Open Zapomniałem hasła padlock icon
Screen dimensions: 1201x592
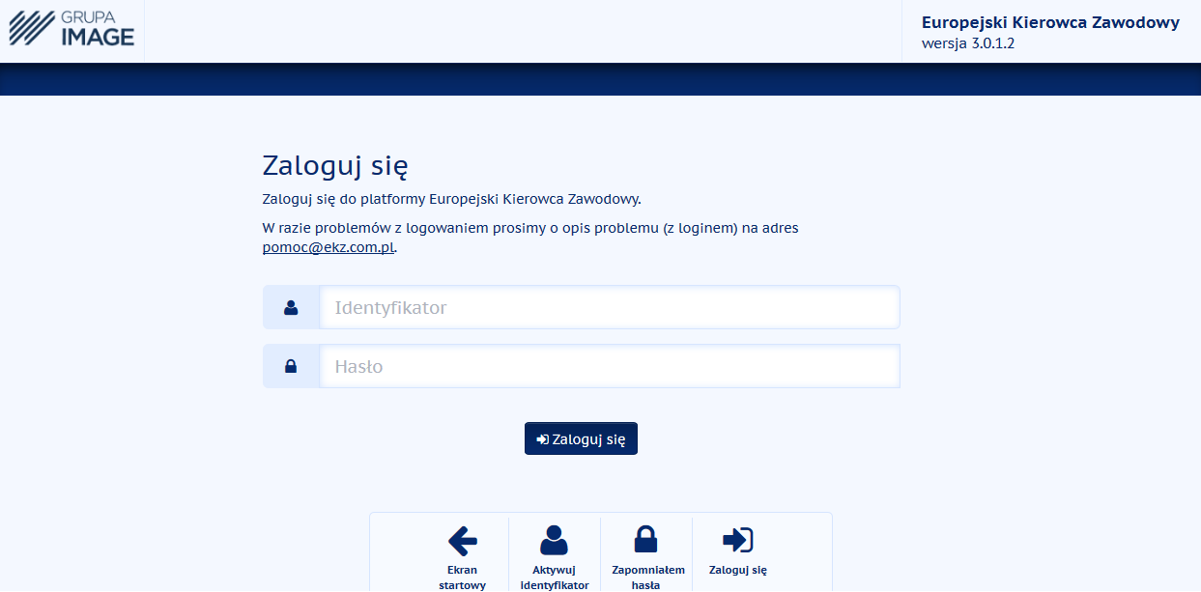click(645, 540)
